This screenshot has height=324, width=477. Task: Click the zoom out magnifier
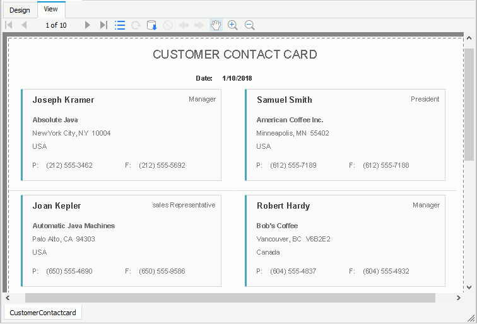coord(249,25)
